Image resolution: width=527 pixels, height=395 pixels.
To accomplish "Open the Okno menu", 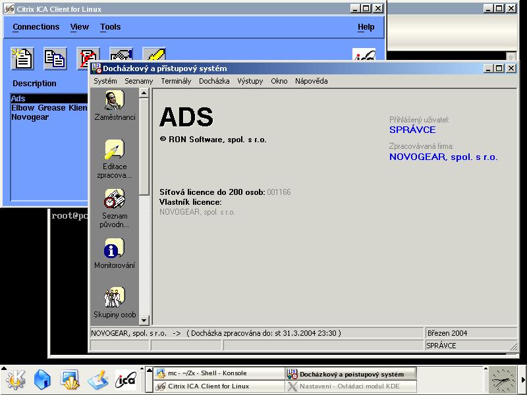I will (x=279, y=81).
